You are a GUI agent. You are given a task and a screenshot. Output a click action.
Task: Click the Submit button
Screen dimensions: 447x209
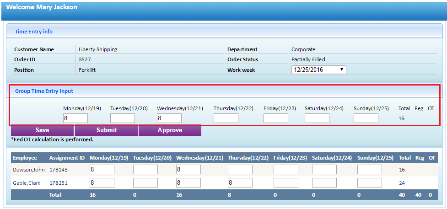(107, 130)
